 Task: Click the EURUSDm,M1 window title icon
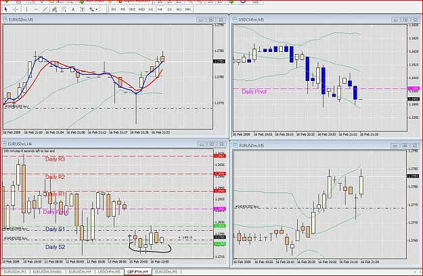pyautogui.click(x=5, y=20)
